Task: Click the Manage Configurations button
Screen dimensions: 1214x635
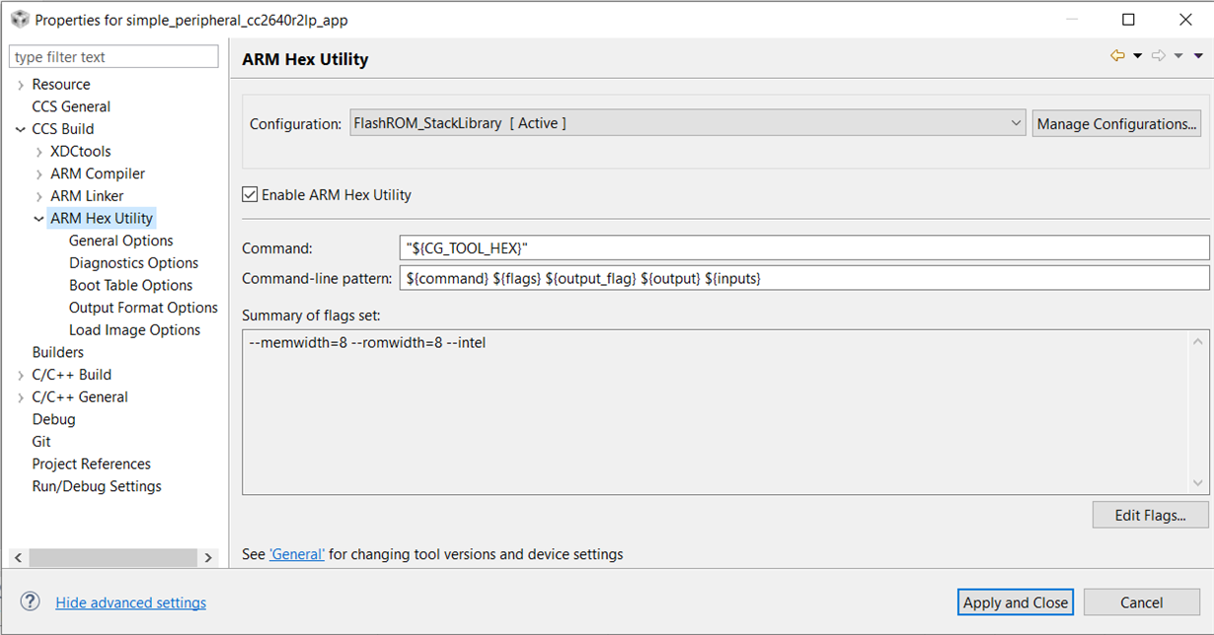Action: coord(1116,124)
